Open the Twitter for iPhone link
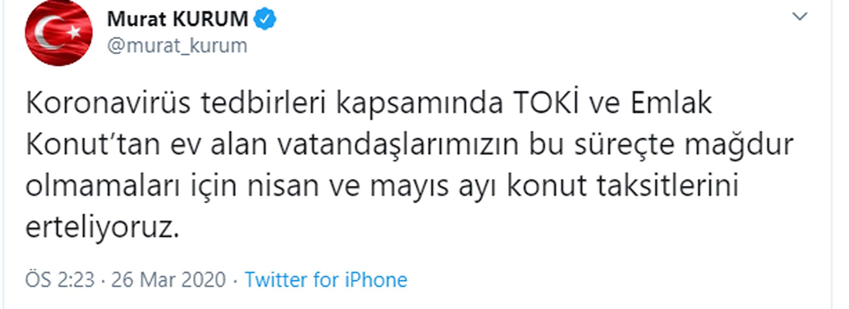This screenshot has height=309, width=849. (326, 280)
